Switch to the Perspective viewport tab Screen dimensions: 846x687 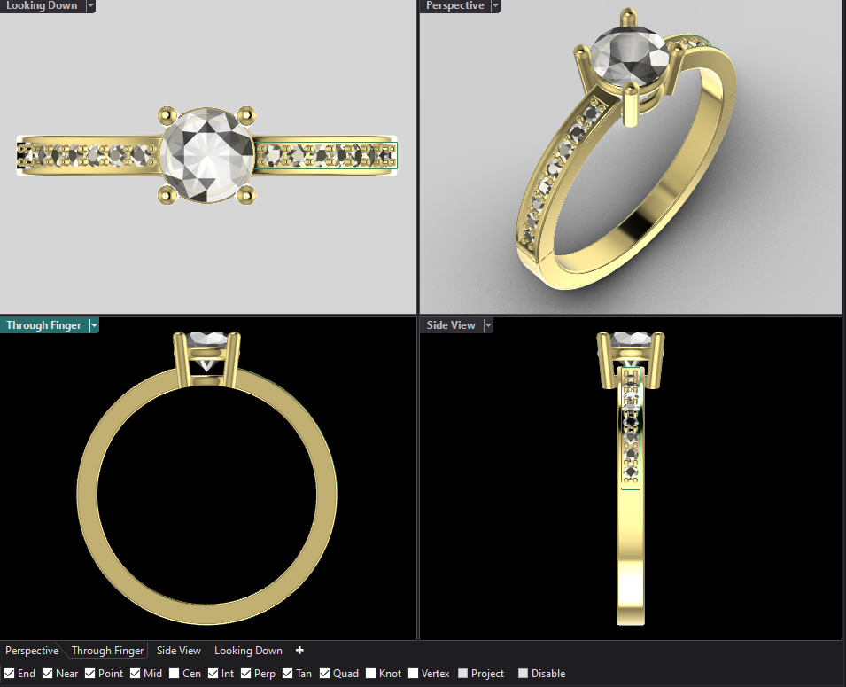point(32,651)
